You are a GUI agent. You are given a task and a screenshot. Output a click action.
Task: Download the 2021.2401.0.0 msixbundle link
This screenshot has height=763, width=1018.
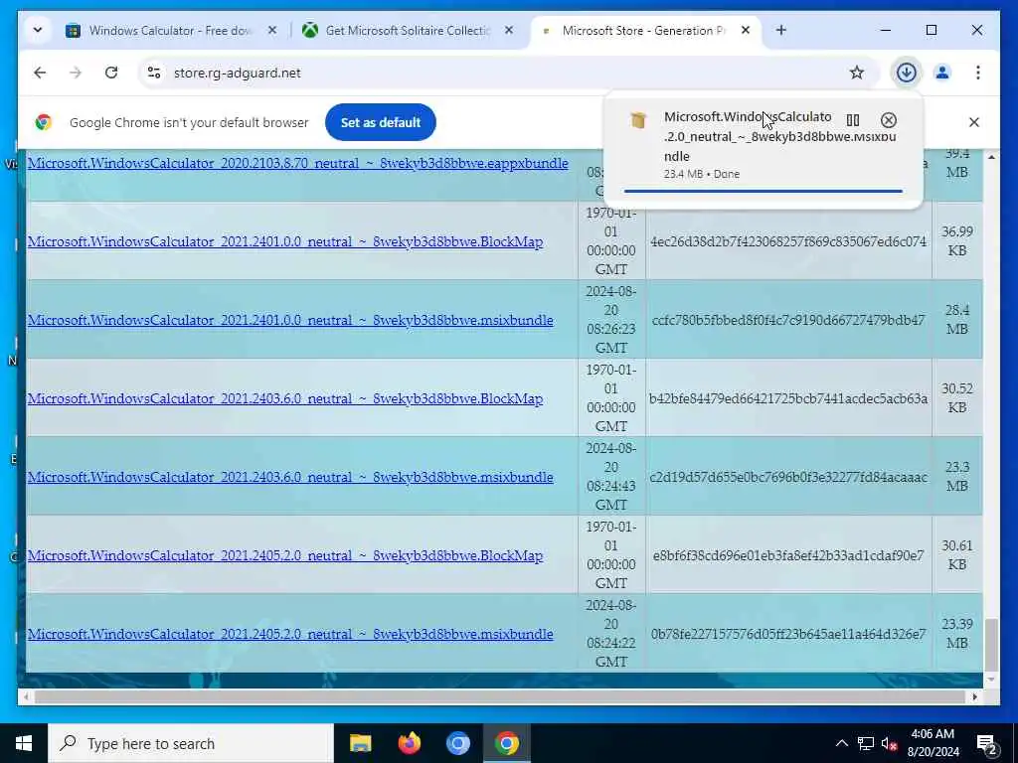290,320
